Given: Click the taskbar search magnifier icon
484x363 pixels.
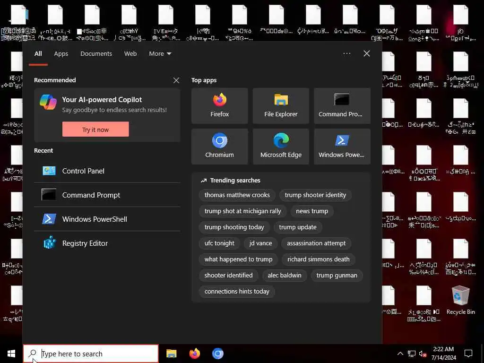Looking at the screenshot, I should pyautogui.click(x=33, y=354).
